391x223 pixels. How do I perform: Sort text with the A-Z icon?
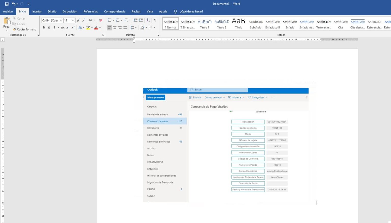click(148, 20)
